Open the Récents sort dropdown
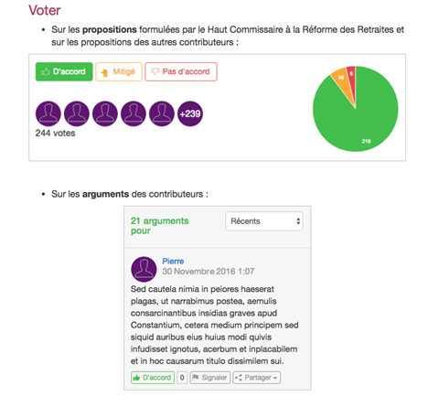439x418 pixels. (264, 221)
